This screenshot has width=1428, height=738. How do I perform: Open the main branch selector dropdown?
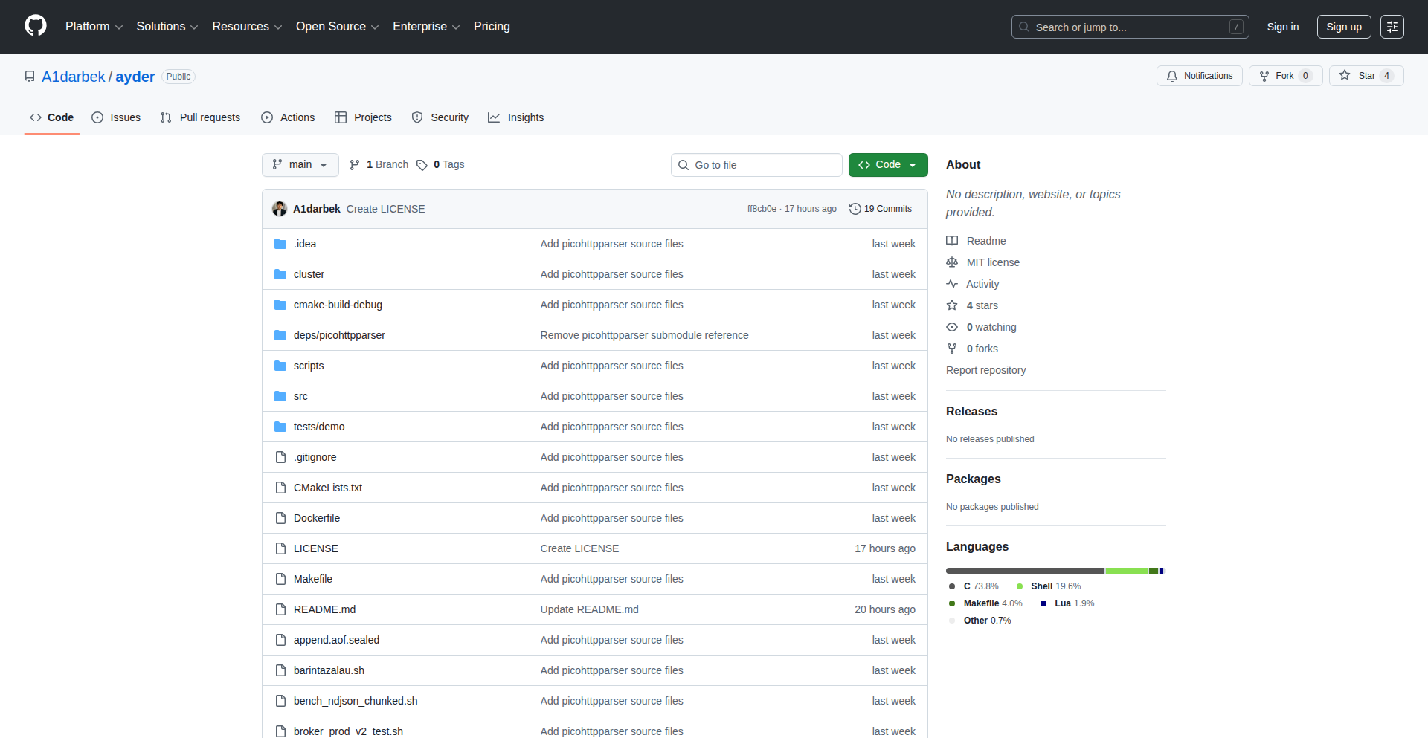(x=300, y=164)
